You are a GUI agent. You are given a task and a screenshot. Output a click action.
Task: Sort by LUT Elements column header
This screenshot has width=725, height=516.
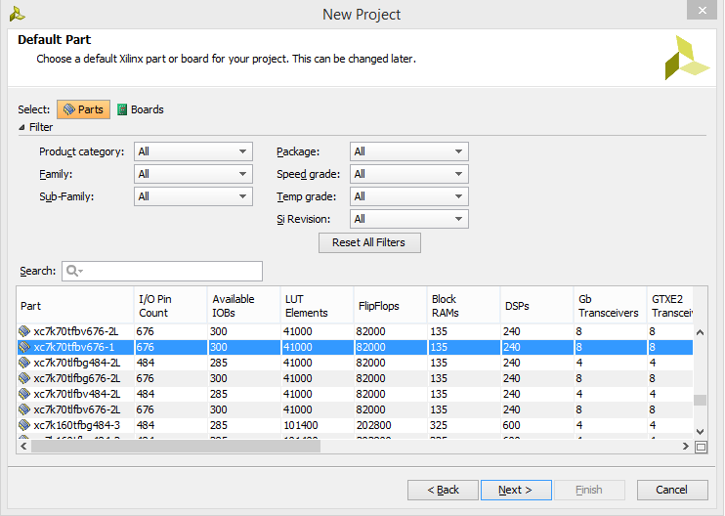click(x=318, y=306)
